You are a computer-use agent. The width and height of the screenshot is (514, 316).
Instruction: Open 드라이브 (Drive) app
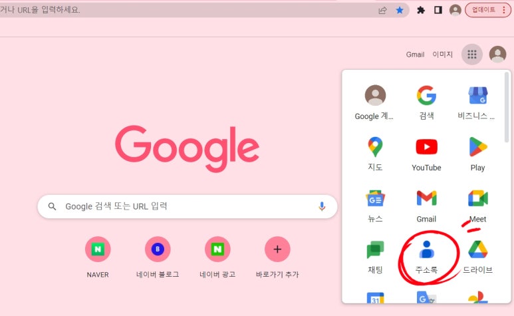[477, 257]
